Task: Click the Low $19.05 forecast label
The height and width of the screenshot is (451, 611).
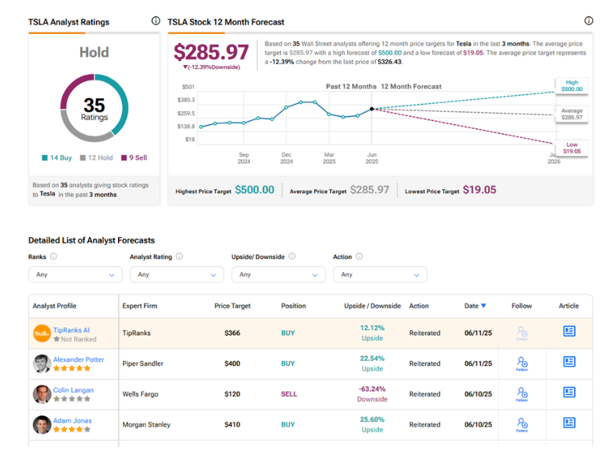Action: pyautogui.click(x=572, y=148)
